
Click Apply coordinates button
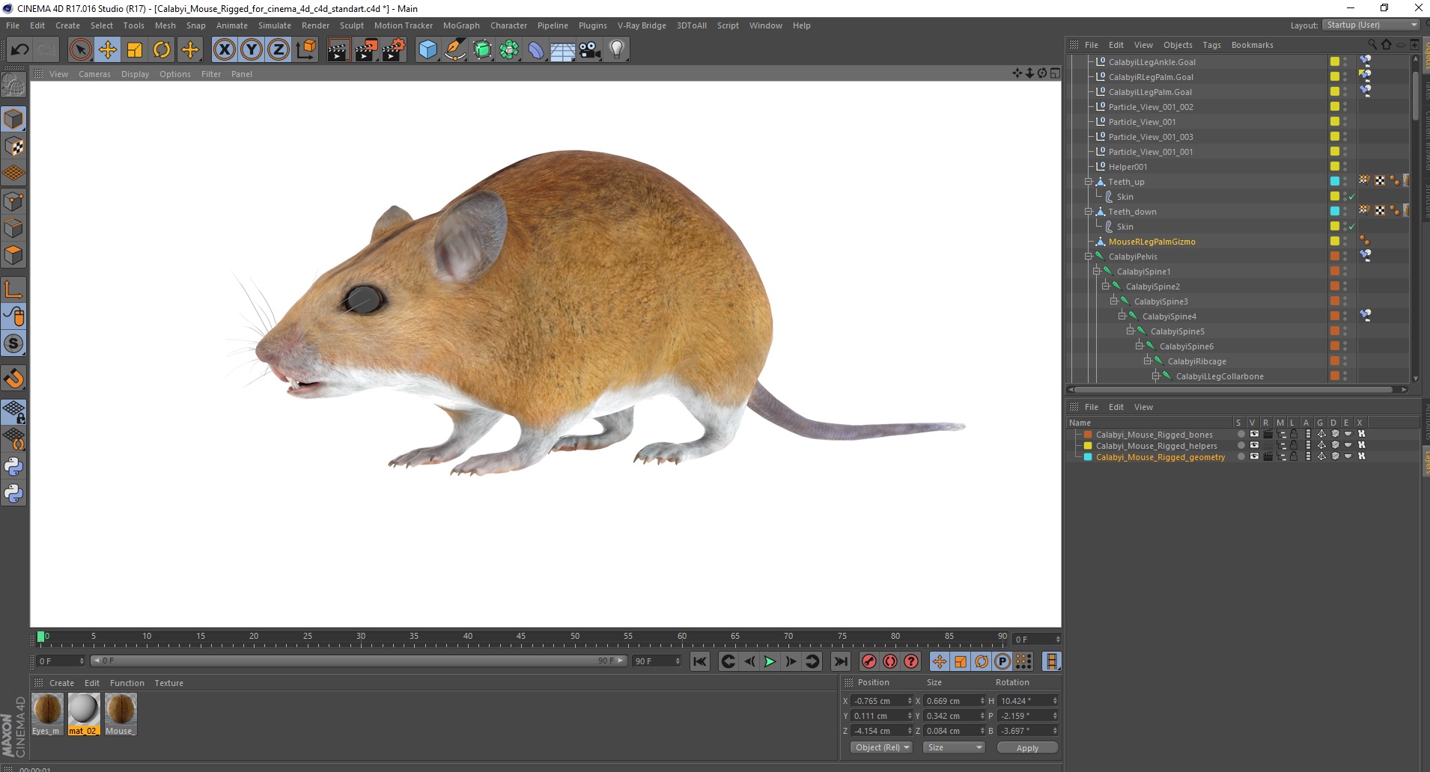pos(1027,748)
